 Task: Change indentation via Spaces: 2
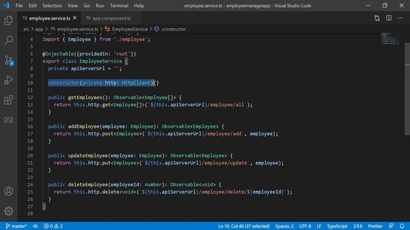coord(284,226)
